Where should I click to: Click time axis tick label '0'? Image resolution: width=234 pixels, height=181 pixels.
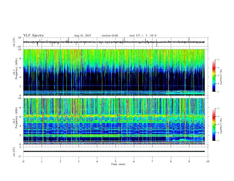pos(23,161)
